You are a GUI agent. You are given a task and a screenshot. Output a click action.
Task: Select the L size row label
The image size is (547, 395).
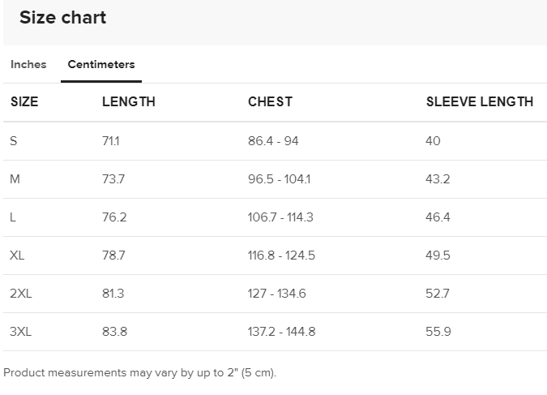pyautogui.click(x=13, y=217)
